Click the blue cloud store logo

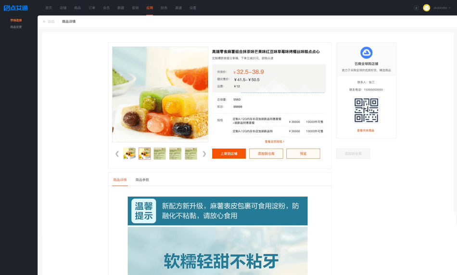click(x=367, y=53)
